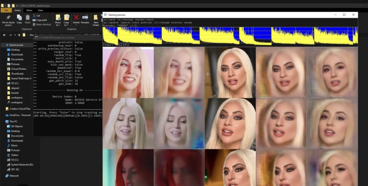This screenshot has width=368, height=186.
Task: Click the cmd.exe window title icon
Action: pos(36,38)
